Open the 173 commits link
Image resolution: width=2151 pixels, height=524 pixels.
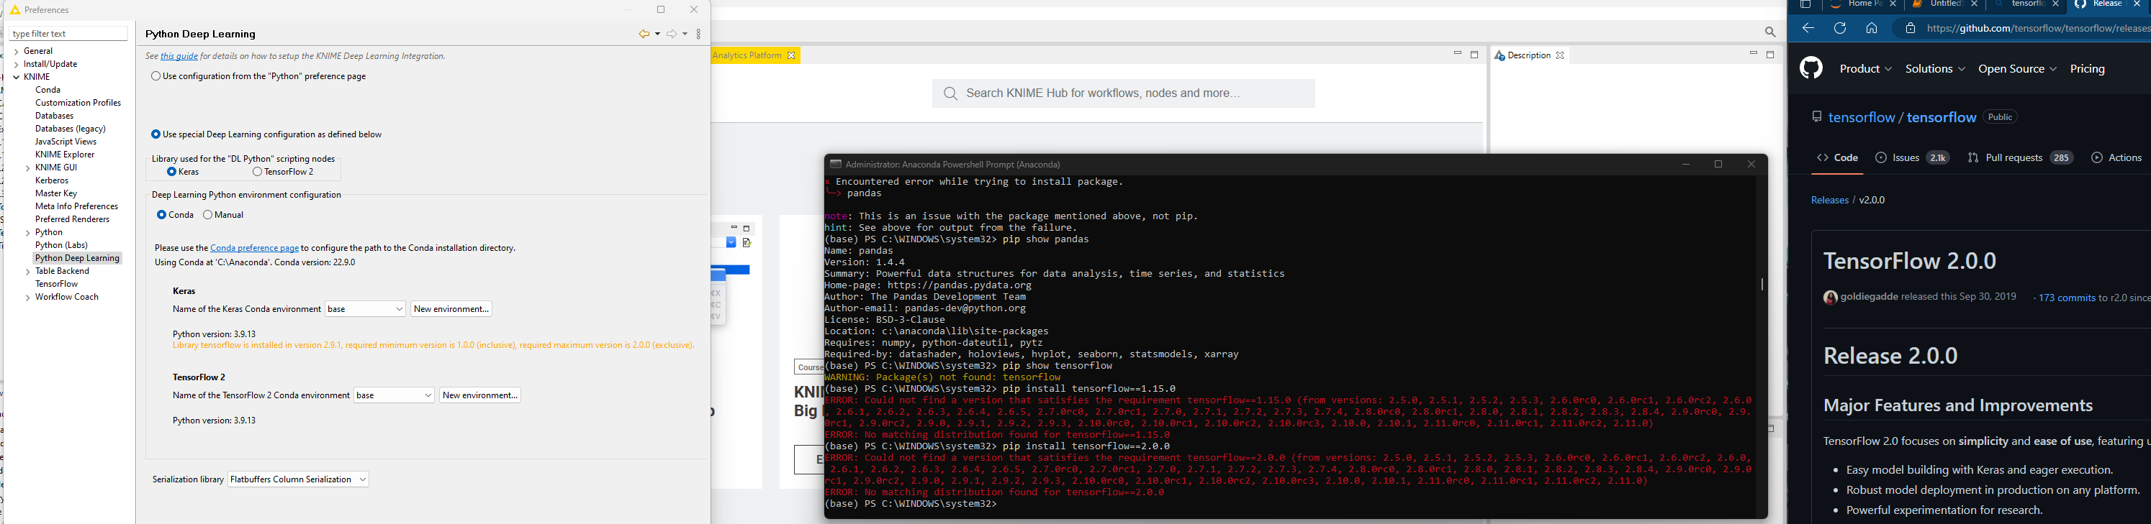[2067, 298]
